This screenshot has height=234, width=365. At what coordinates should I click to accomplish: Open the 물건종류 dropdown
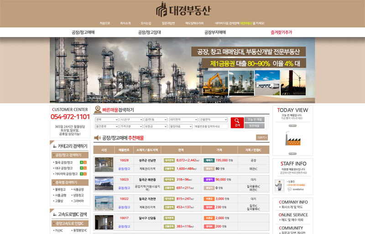[107, 126]
